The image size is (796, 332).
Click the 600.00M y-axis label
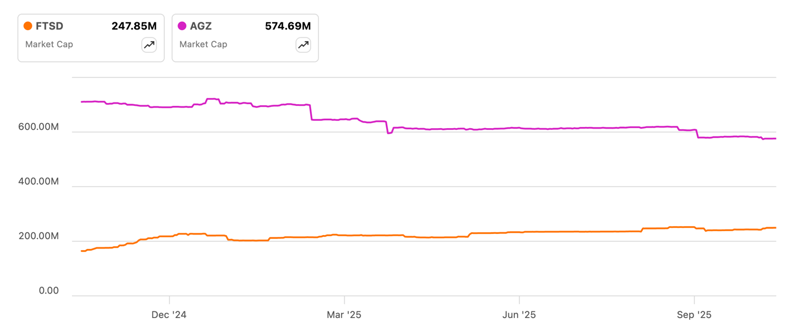click(38, 127)
